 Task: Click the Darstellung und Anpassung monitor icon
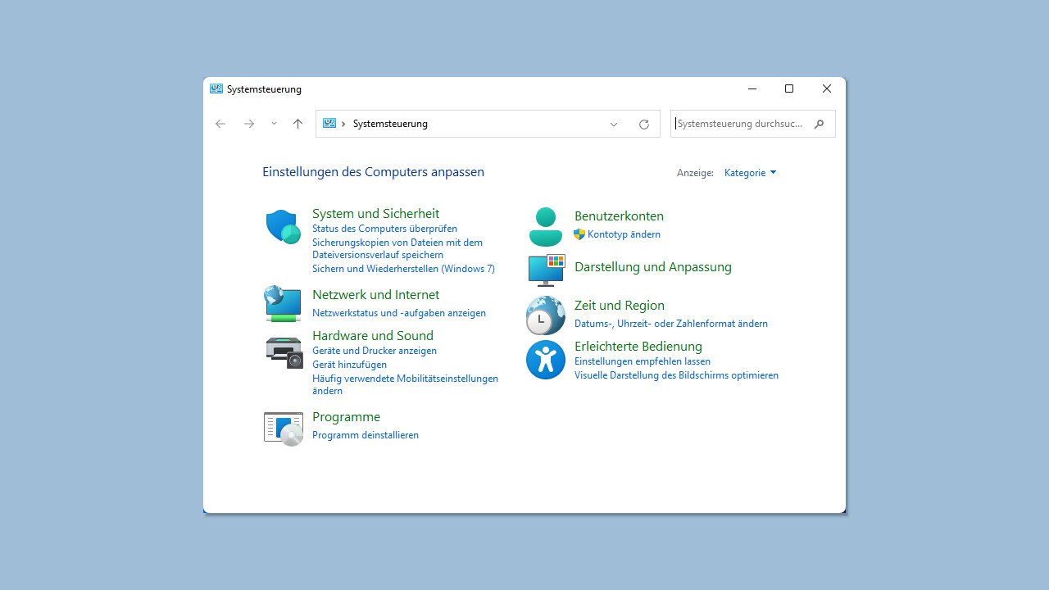click(x=547, y=270)
